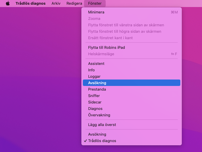Close the open Fönster menu
The height and width of the screenshot is (152, 202).
pyautogui.click(x=95, y=4)
